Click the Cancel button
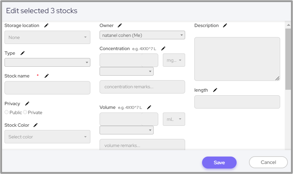The width and height of the screenshot is (293, 174). [268, 162]
